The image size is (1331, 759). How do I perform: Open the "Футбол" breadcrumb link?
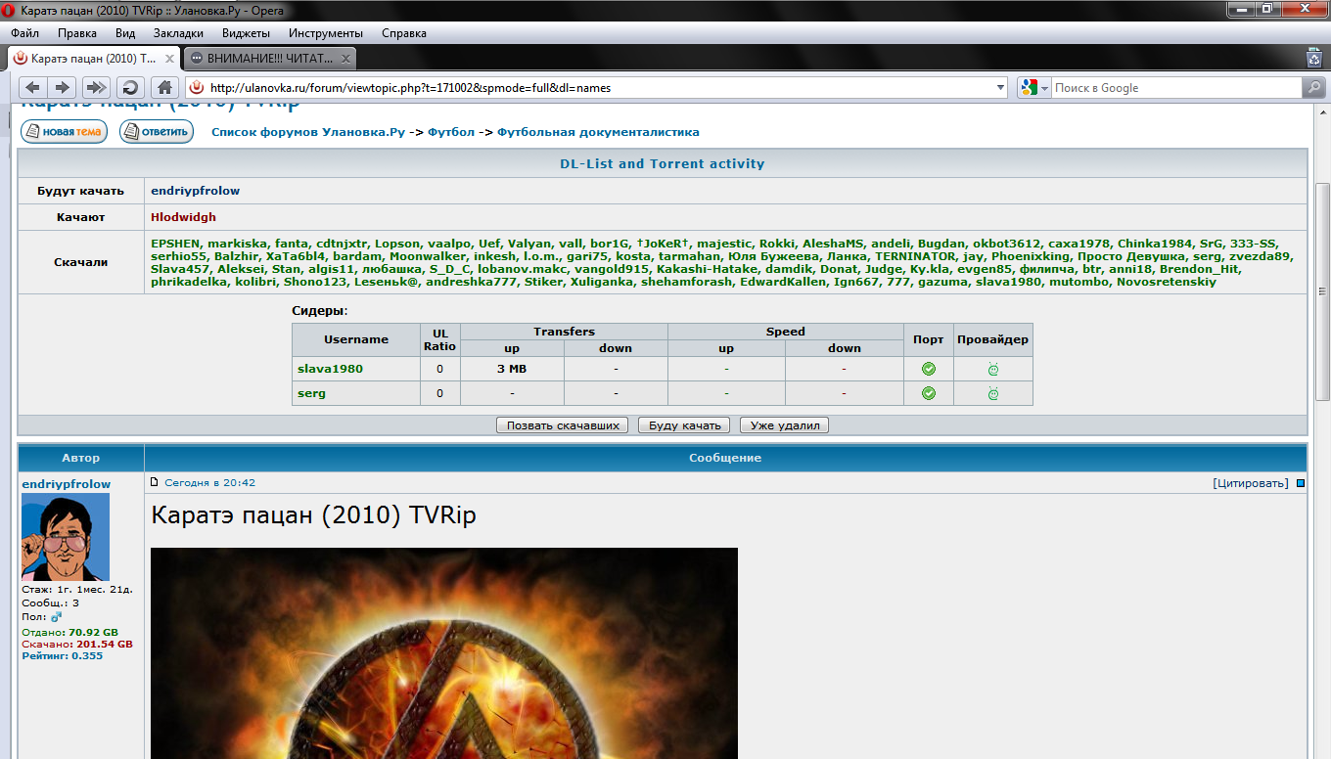coord(451,132)
